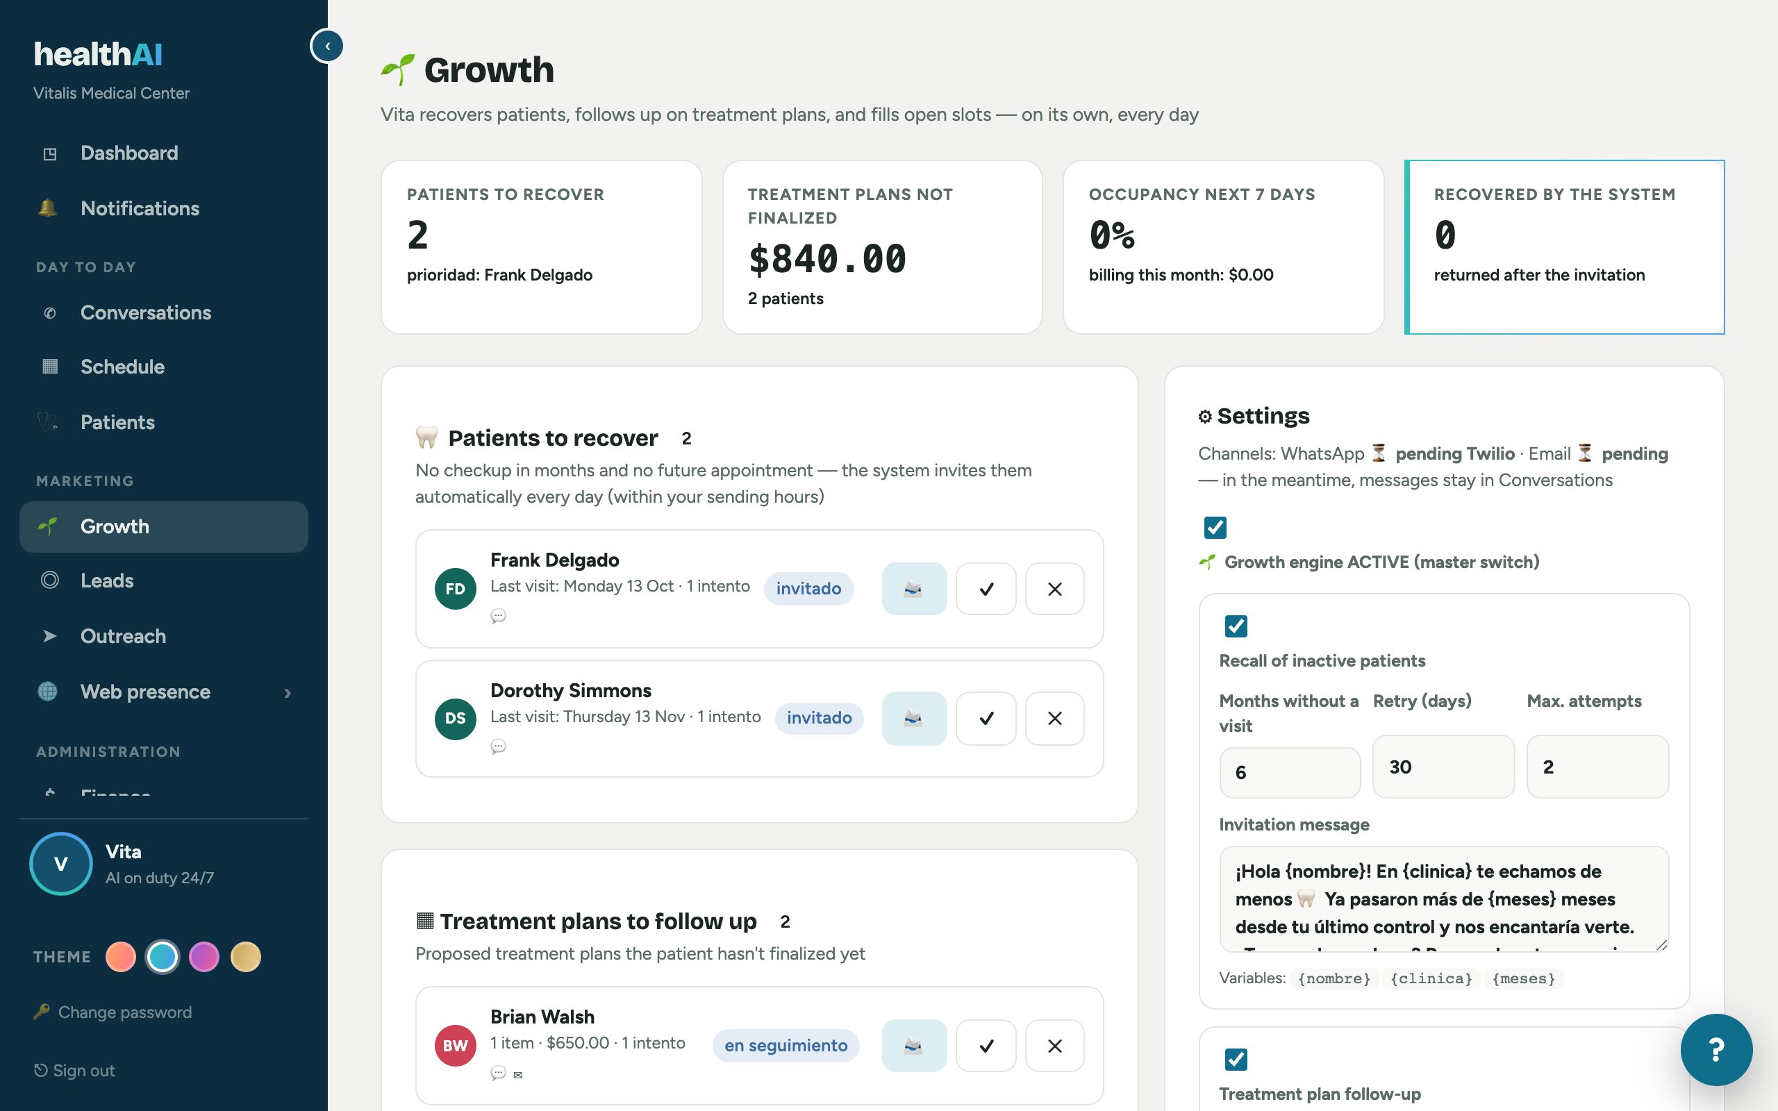Viewport: 1778px width, 1111px height.
Task: Open the Schedule page
Action: pos(163,367)
